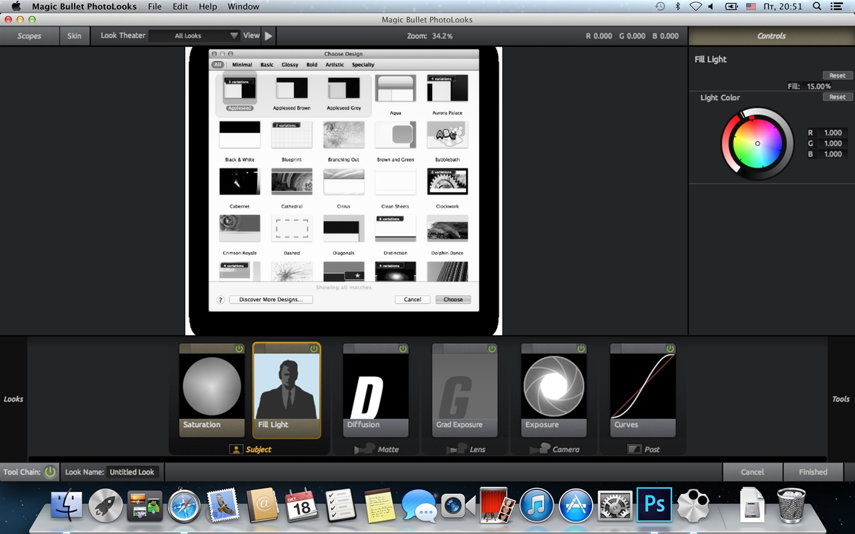Open System Preferences from the Dock

pyautogui.click(x=615, y=505)
